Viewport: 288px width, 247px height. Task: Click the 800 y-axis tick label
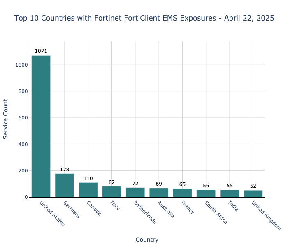coord(23,91)
